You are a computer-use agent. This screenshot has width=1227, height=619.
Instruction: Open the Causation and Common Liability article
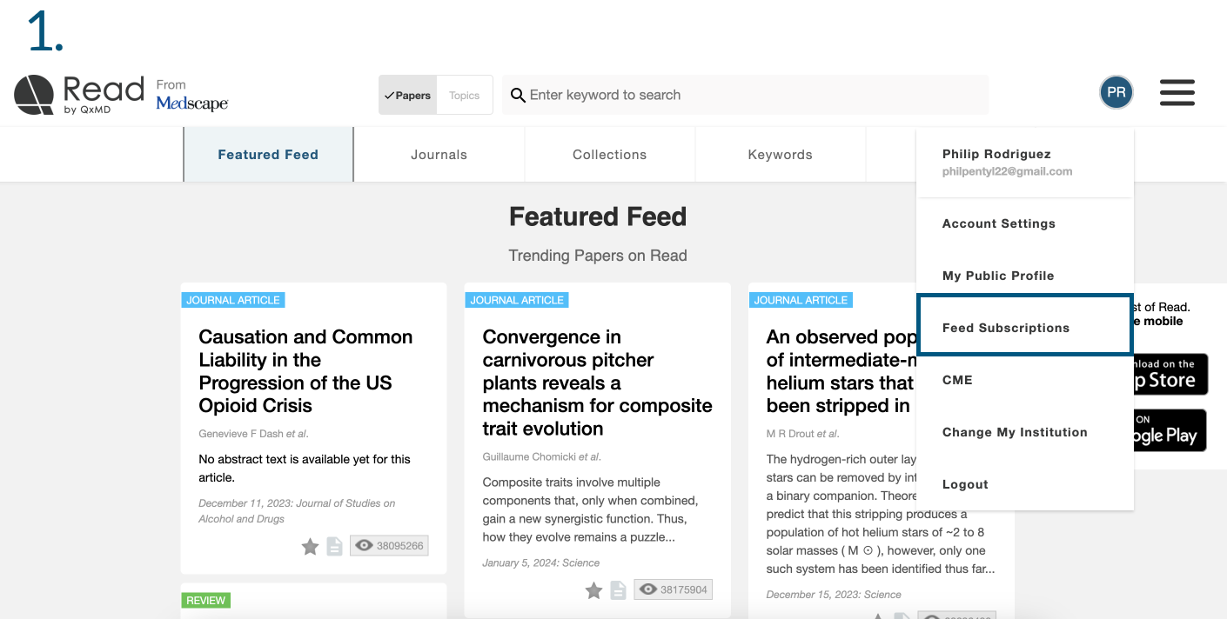pos(305,371)
